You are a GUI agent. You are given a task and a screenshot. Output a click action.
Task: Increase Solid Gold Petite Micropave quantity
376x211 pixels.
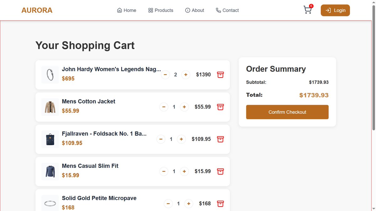pos(189,203)
